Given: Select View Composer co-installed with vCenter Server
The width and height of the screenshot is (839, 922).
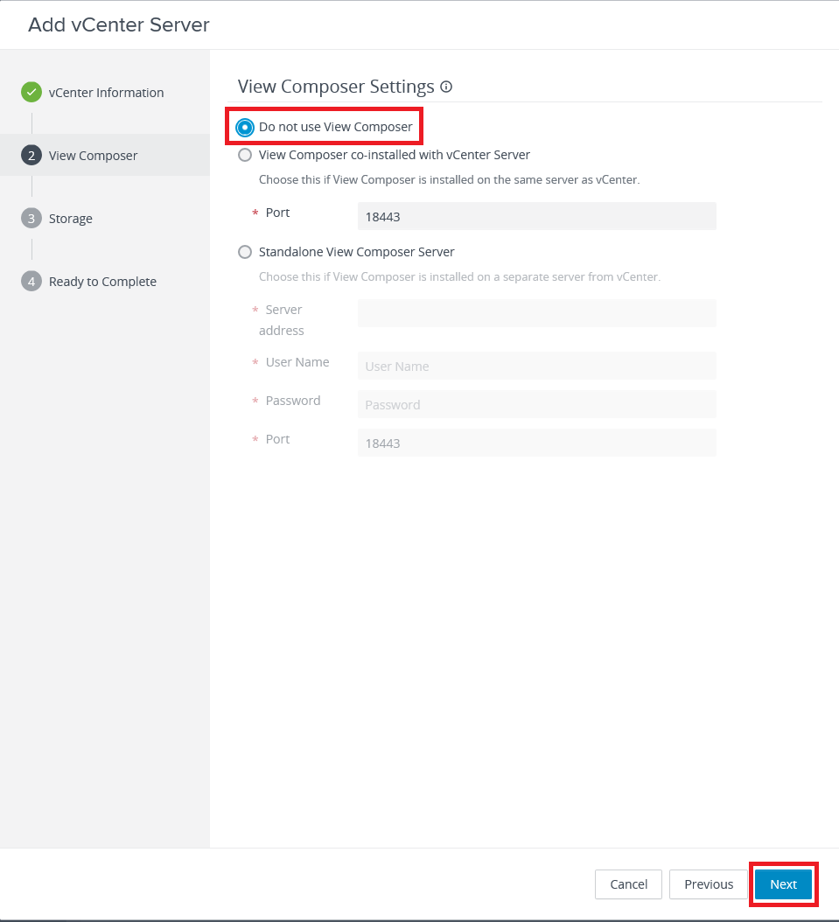Looking at the screenshot, I should pyautogui.click(x=245, y=155).
